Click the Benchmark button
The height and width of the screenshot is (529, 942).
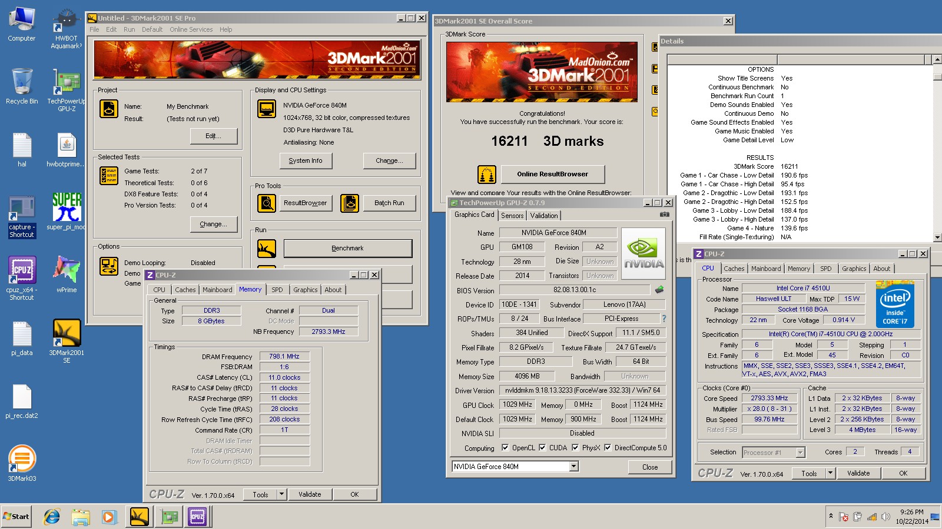pyautogui.click(x=348, y=248)
